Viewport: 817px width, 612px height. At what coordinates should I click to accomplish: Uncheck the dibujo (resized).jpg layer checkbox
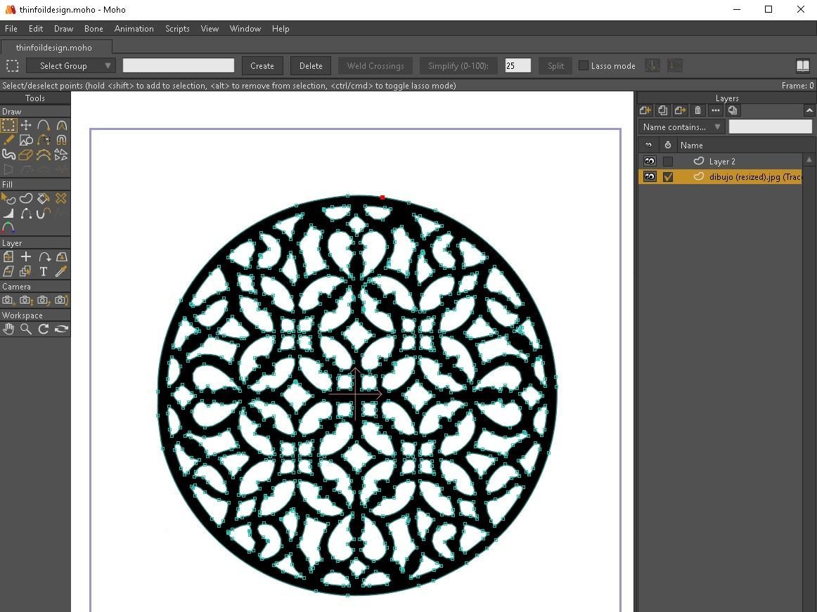click(667, 177)
